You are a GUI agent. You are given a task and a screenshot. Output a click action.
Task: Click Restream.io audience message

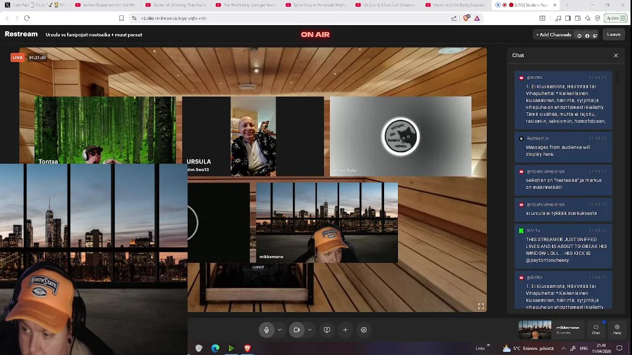563,147
